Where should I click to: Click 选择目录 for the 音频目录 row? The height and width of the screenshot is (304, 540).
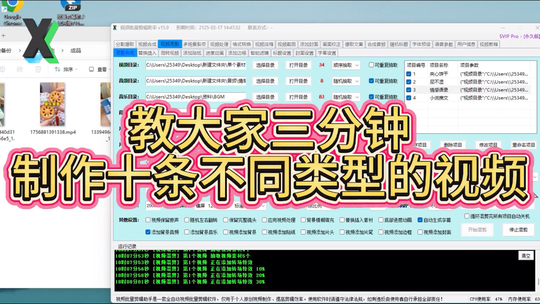[x=265, y=81]
